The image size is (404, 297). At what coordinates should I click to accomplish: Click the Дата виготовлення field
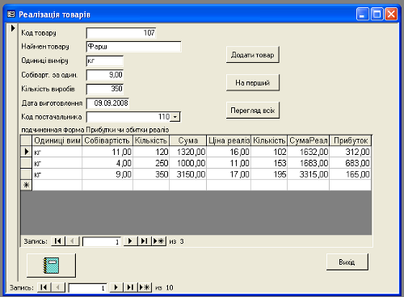tap(107, 103)
